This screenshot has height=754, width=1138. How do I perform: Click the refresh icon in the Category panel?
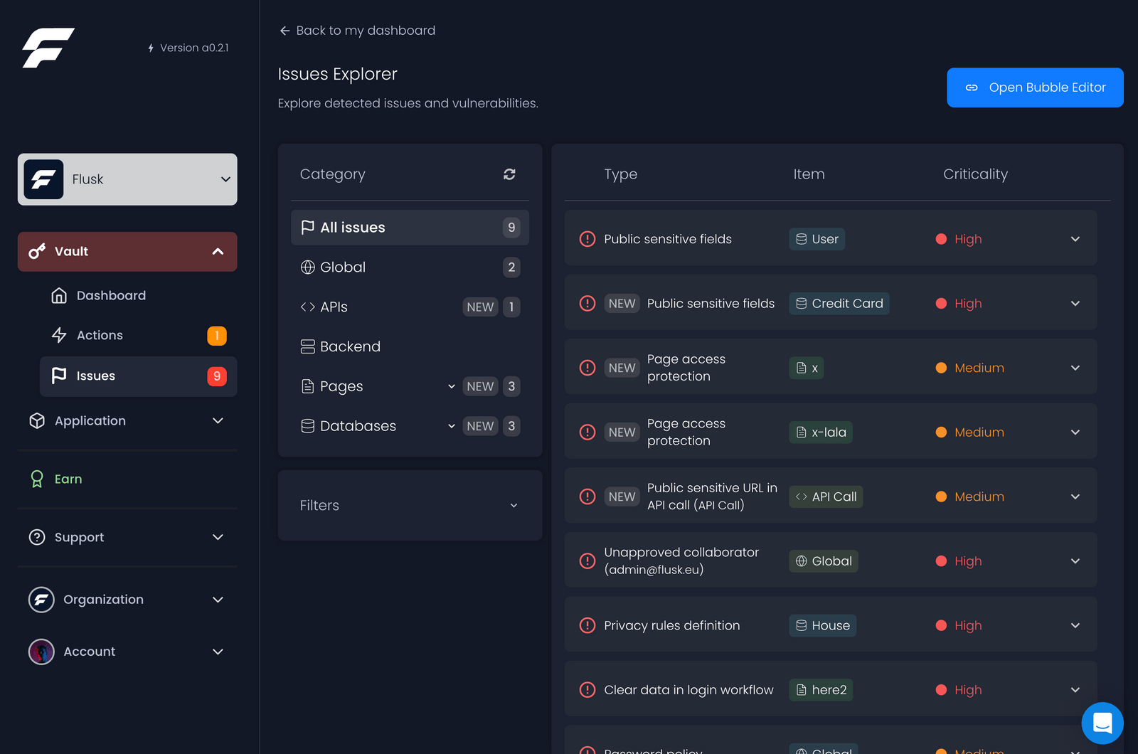[509, 174]
